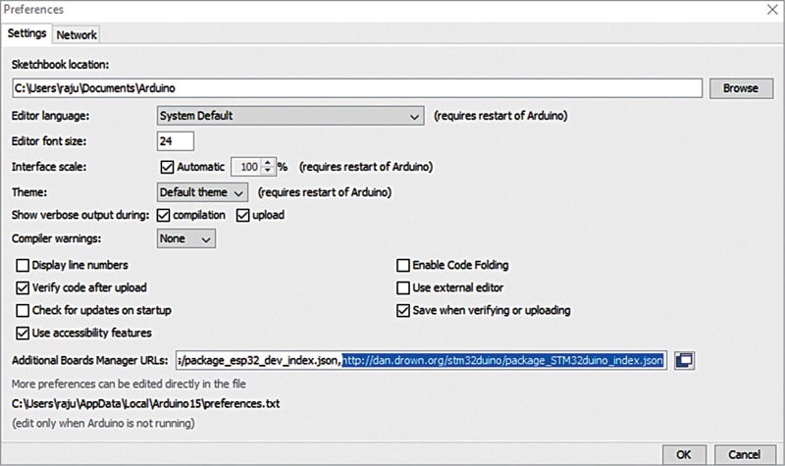
Task: Enable Display line numbers
Action: (25, 265)
